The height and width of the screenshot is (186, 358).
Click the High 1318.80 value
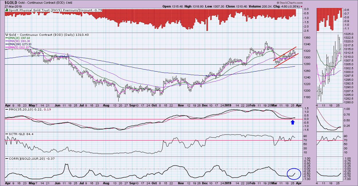pos(198,6)
